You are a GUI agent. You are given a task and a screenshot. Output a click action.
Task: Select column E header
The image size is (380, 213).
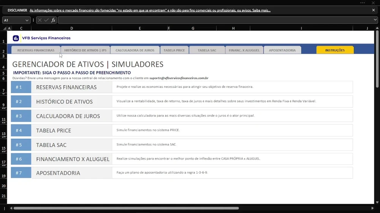coord(140,28)
